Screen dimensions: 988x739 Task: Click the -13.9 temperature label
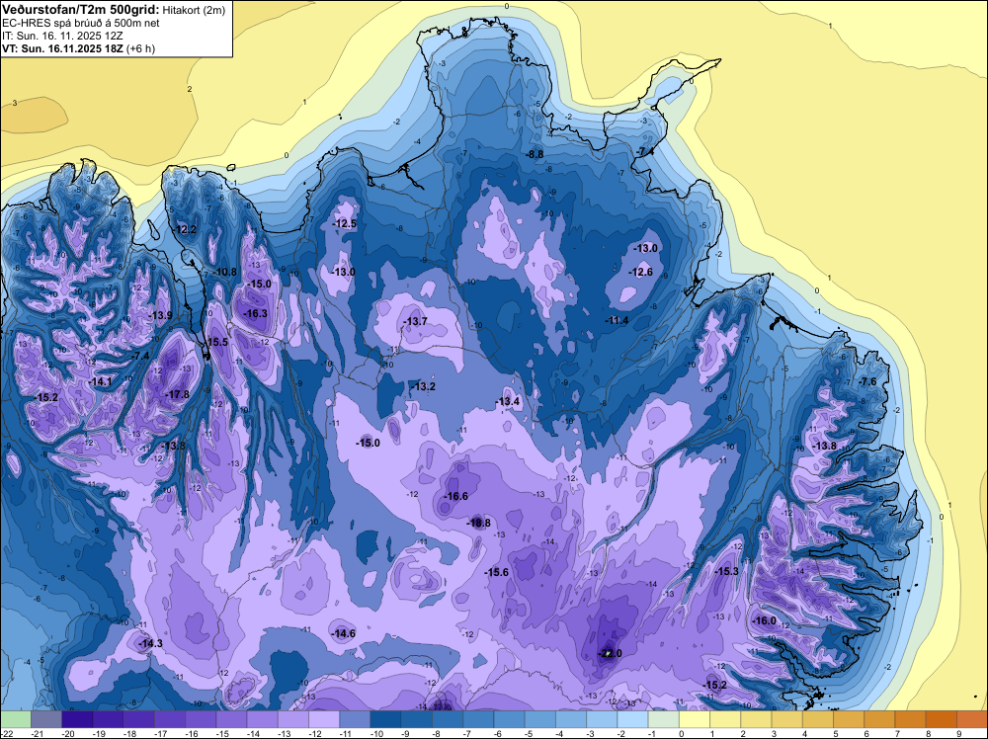point(160,315)
